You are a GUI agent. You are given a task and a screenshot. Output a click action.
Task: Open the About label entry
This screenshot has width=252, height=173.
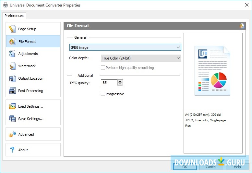[x=23, y=150]
